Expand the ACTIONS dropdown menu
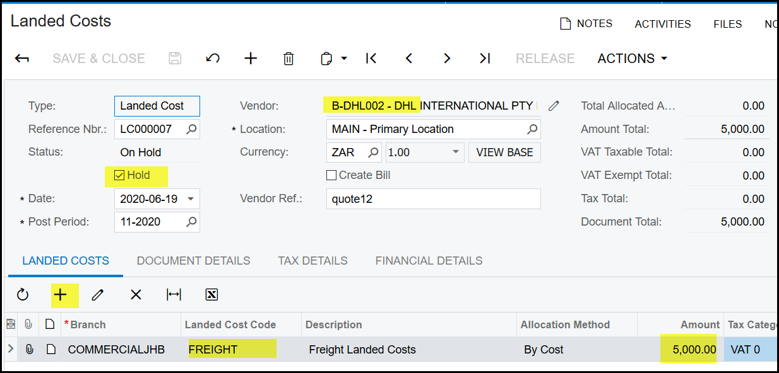 [x=633, y=59]
